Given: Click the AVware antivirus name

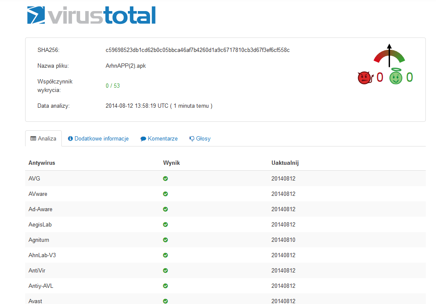Looking at the screenshot, I should 38,194.
